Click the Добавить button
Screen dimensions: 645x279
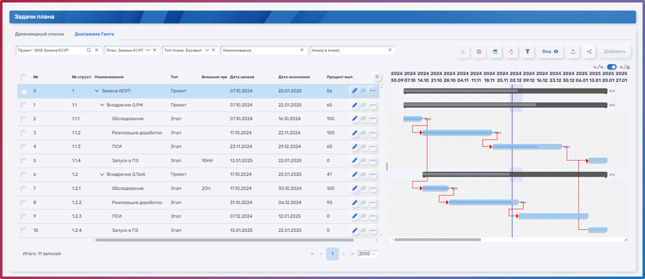click(615, 51)
